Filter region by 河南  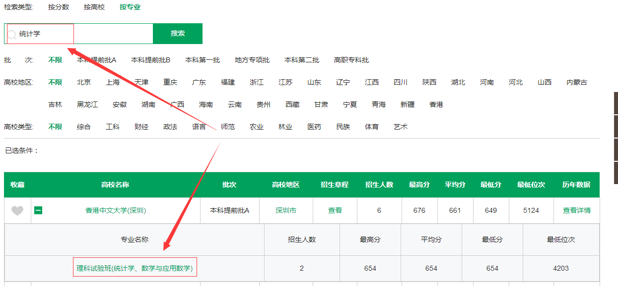487,82
